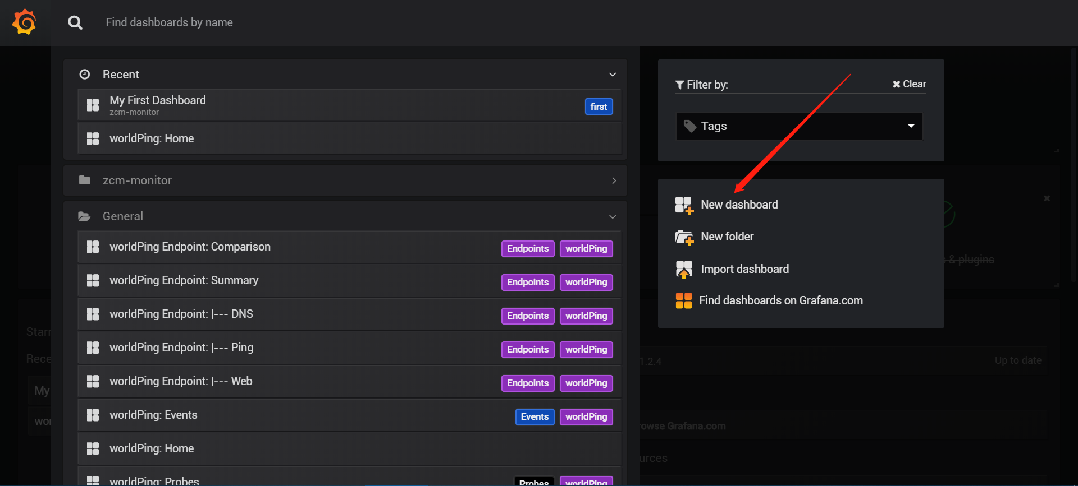The height and width of the screenshot is (486, 1078).
Task: Click worldPing tag on Summary row
Action: click(x=586, y=282)
